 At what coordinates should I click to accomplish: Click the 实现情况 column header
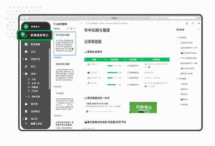click(156, 60)
